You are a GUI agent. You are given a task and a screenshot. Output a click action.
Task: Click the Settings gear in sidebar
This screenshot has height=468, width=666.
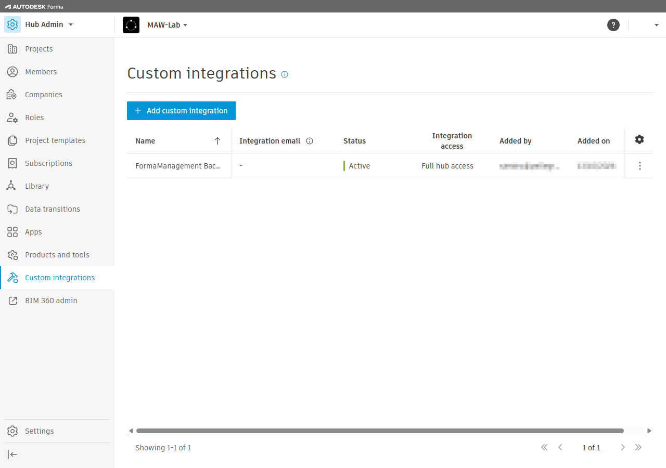point(12,431)
